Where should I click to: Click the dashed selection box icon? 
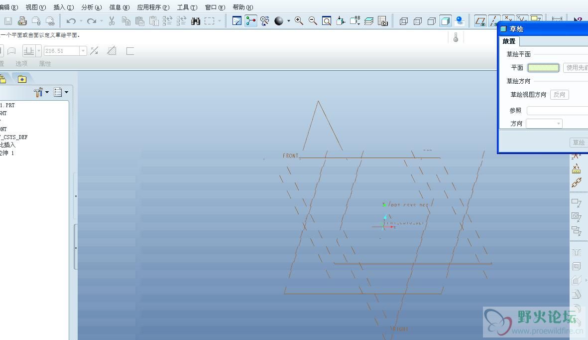click(x=209, y=21)
